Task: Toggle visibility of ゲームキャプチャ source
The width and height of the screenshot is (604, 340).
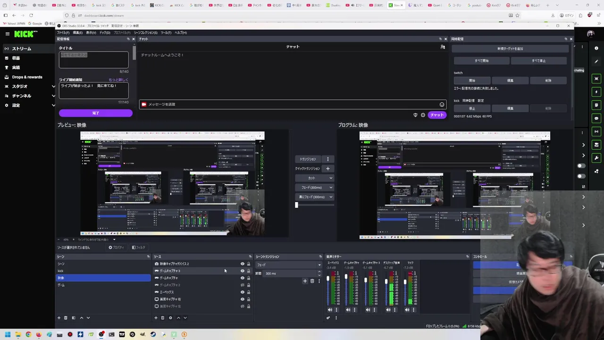Action: point(243,278)
